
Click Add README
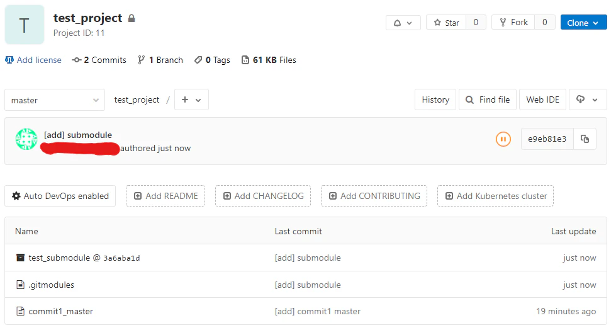coord(165,196)
